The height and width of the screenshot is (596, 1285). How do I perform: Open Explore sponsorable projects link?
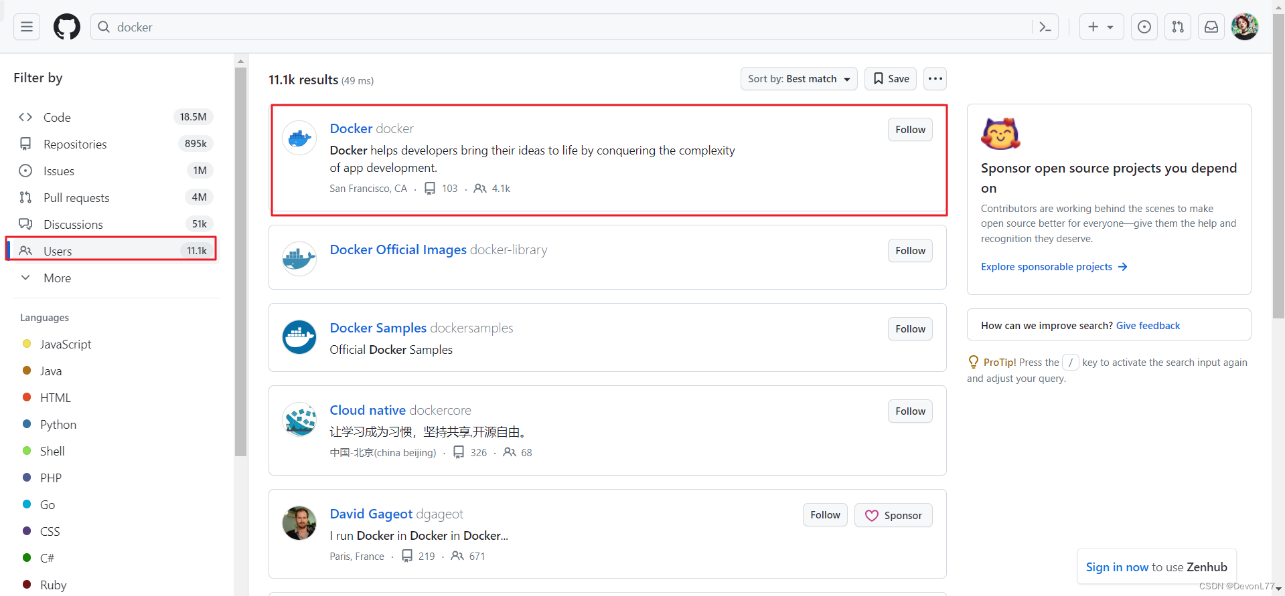(x=1054, y=267)
